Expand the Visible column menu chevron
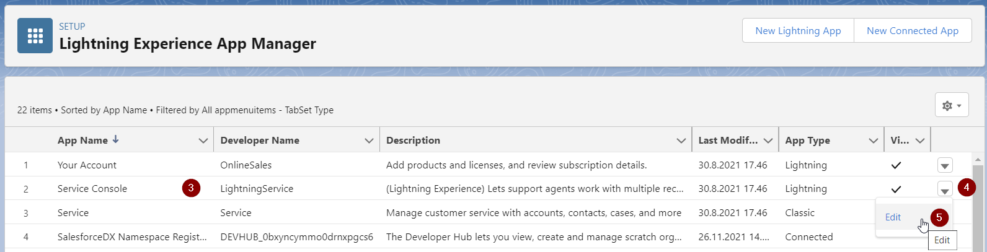This screenshot has width=987, height=252. tap(920, 141)
